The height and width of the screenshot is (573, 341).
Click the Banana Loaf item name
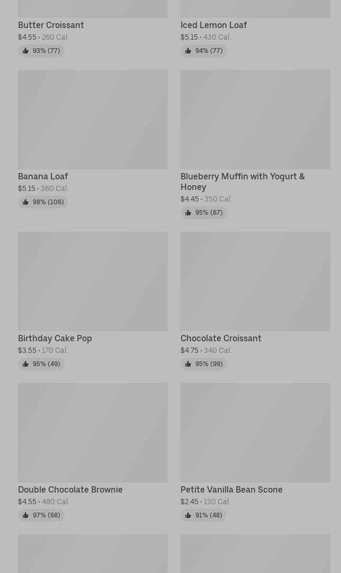pyautogui.click(x=43, y=176)
